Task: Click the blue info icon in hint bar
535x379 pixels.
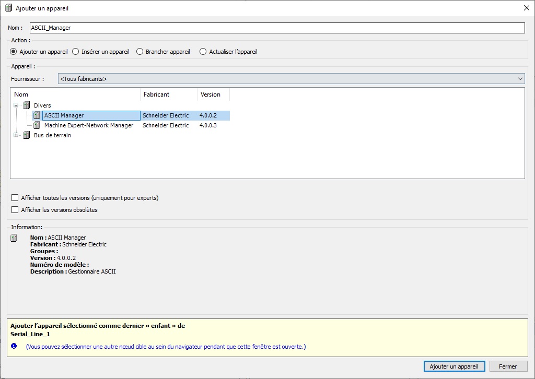Action: pyautogui.click(x=14, y=346)
